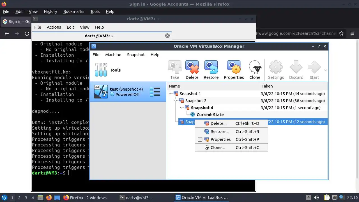Open VirtualBox's File menu

(96, 55)
